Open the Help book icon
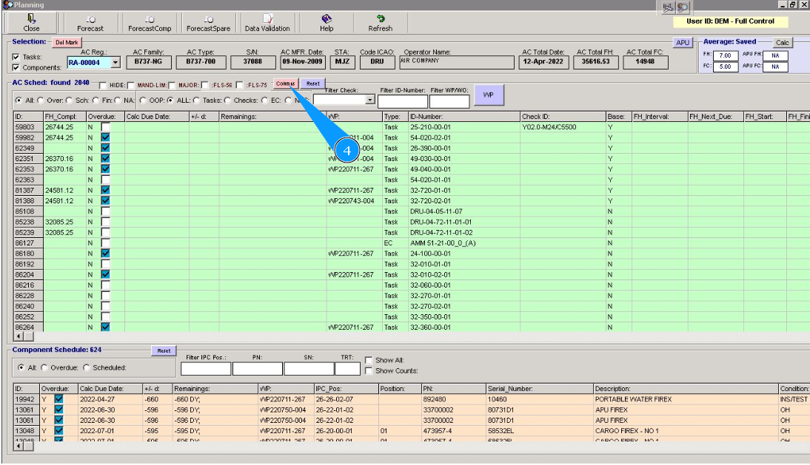 (x=327, y=19)
